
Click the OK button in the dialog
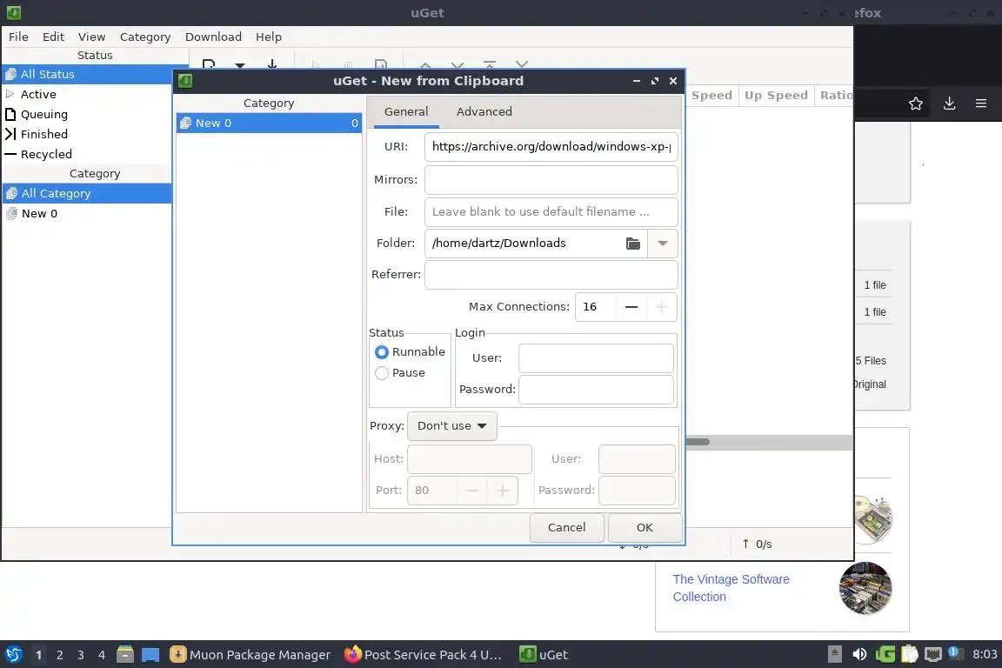[645, 527]
